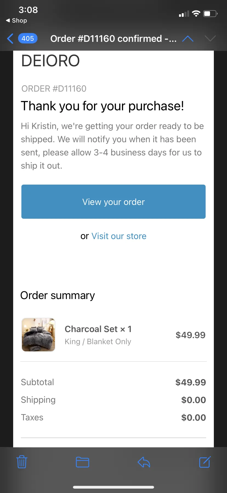Compose a new message with pencil icon
The width and height of the screenshot is (227, 493).
tap(205, 462)
